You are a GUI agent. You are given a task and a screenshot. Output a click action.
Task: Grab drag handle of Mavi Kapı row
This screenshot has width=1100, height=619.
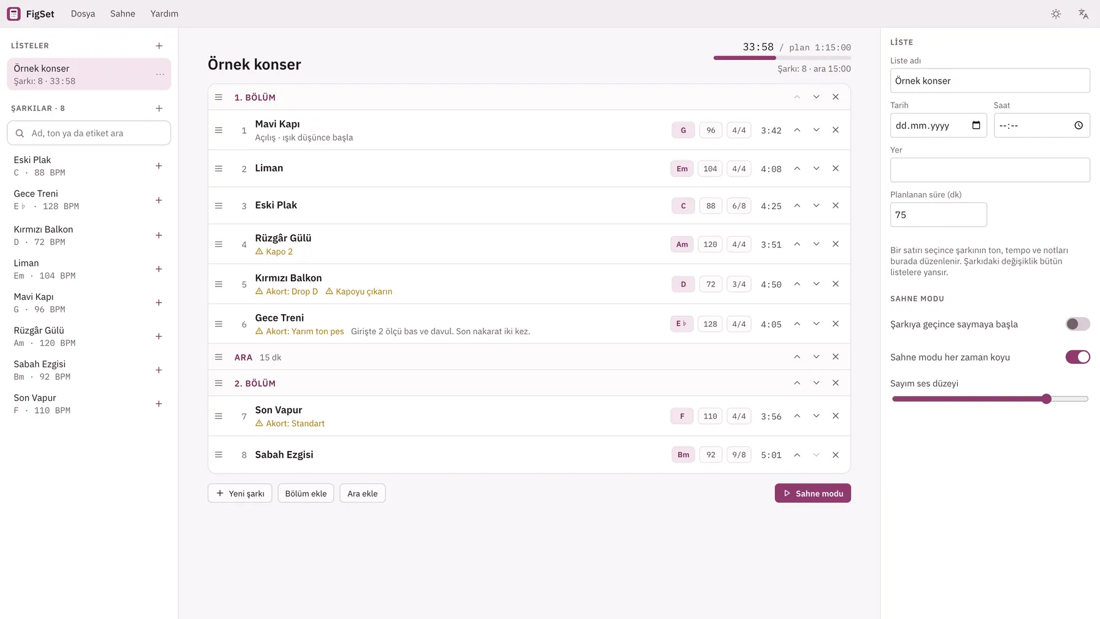[219, 130]
